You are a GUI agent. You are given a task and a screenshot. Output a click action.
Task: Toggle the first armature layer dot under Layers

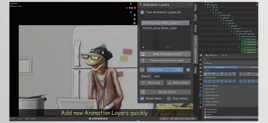[x=205, y=73]
